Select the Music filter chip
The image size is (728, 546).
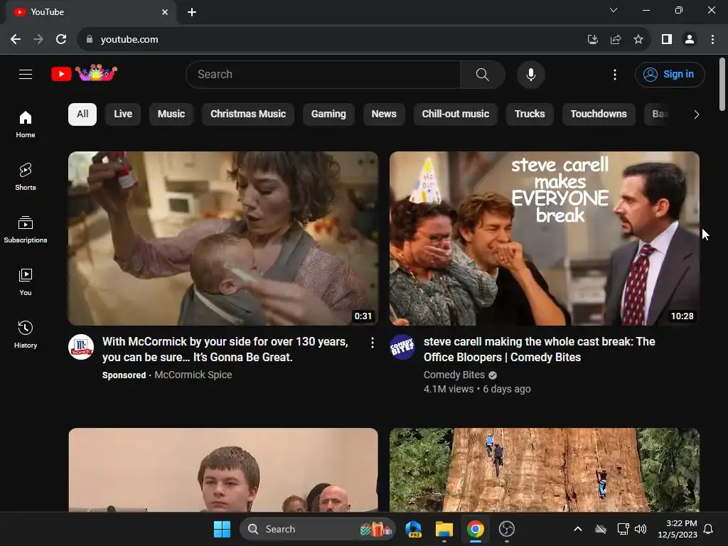click(171, 114)
